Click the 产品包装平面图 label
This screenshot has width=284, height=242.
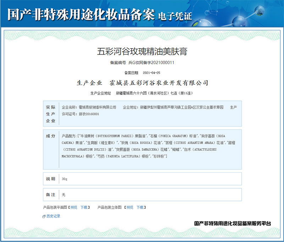tap(55, 207)
